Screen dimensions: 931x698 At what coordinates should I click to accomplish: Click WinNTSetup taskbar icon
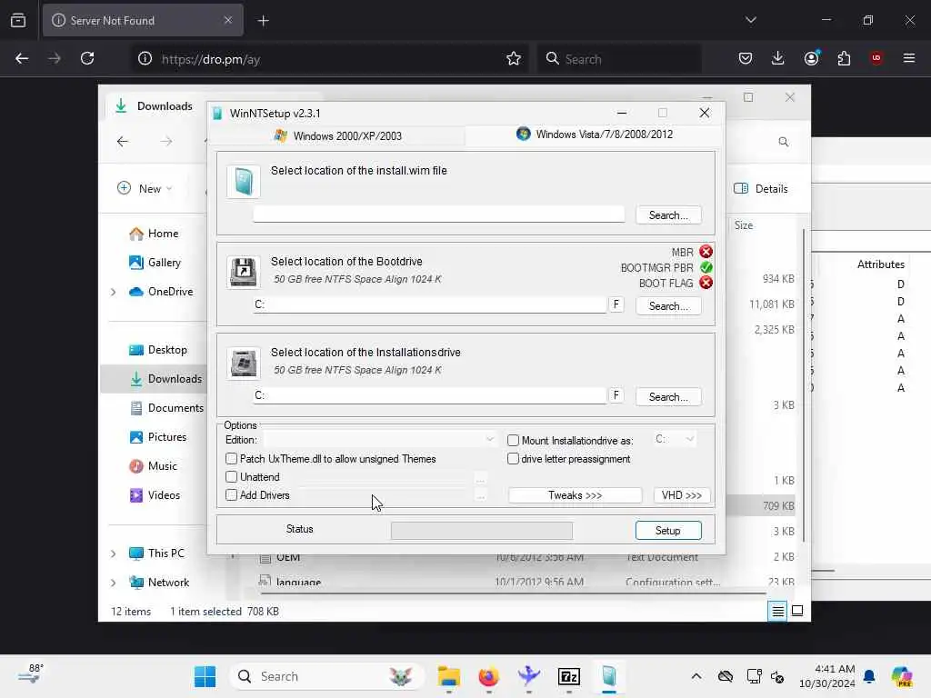(x=609, y=676)
